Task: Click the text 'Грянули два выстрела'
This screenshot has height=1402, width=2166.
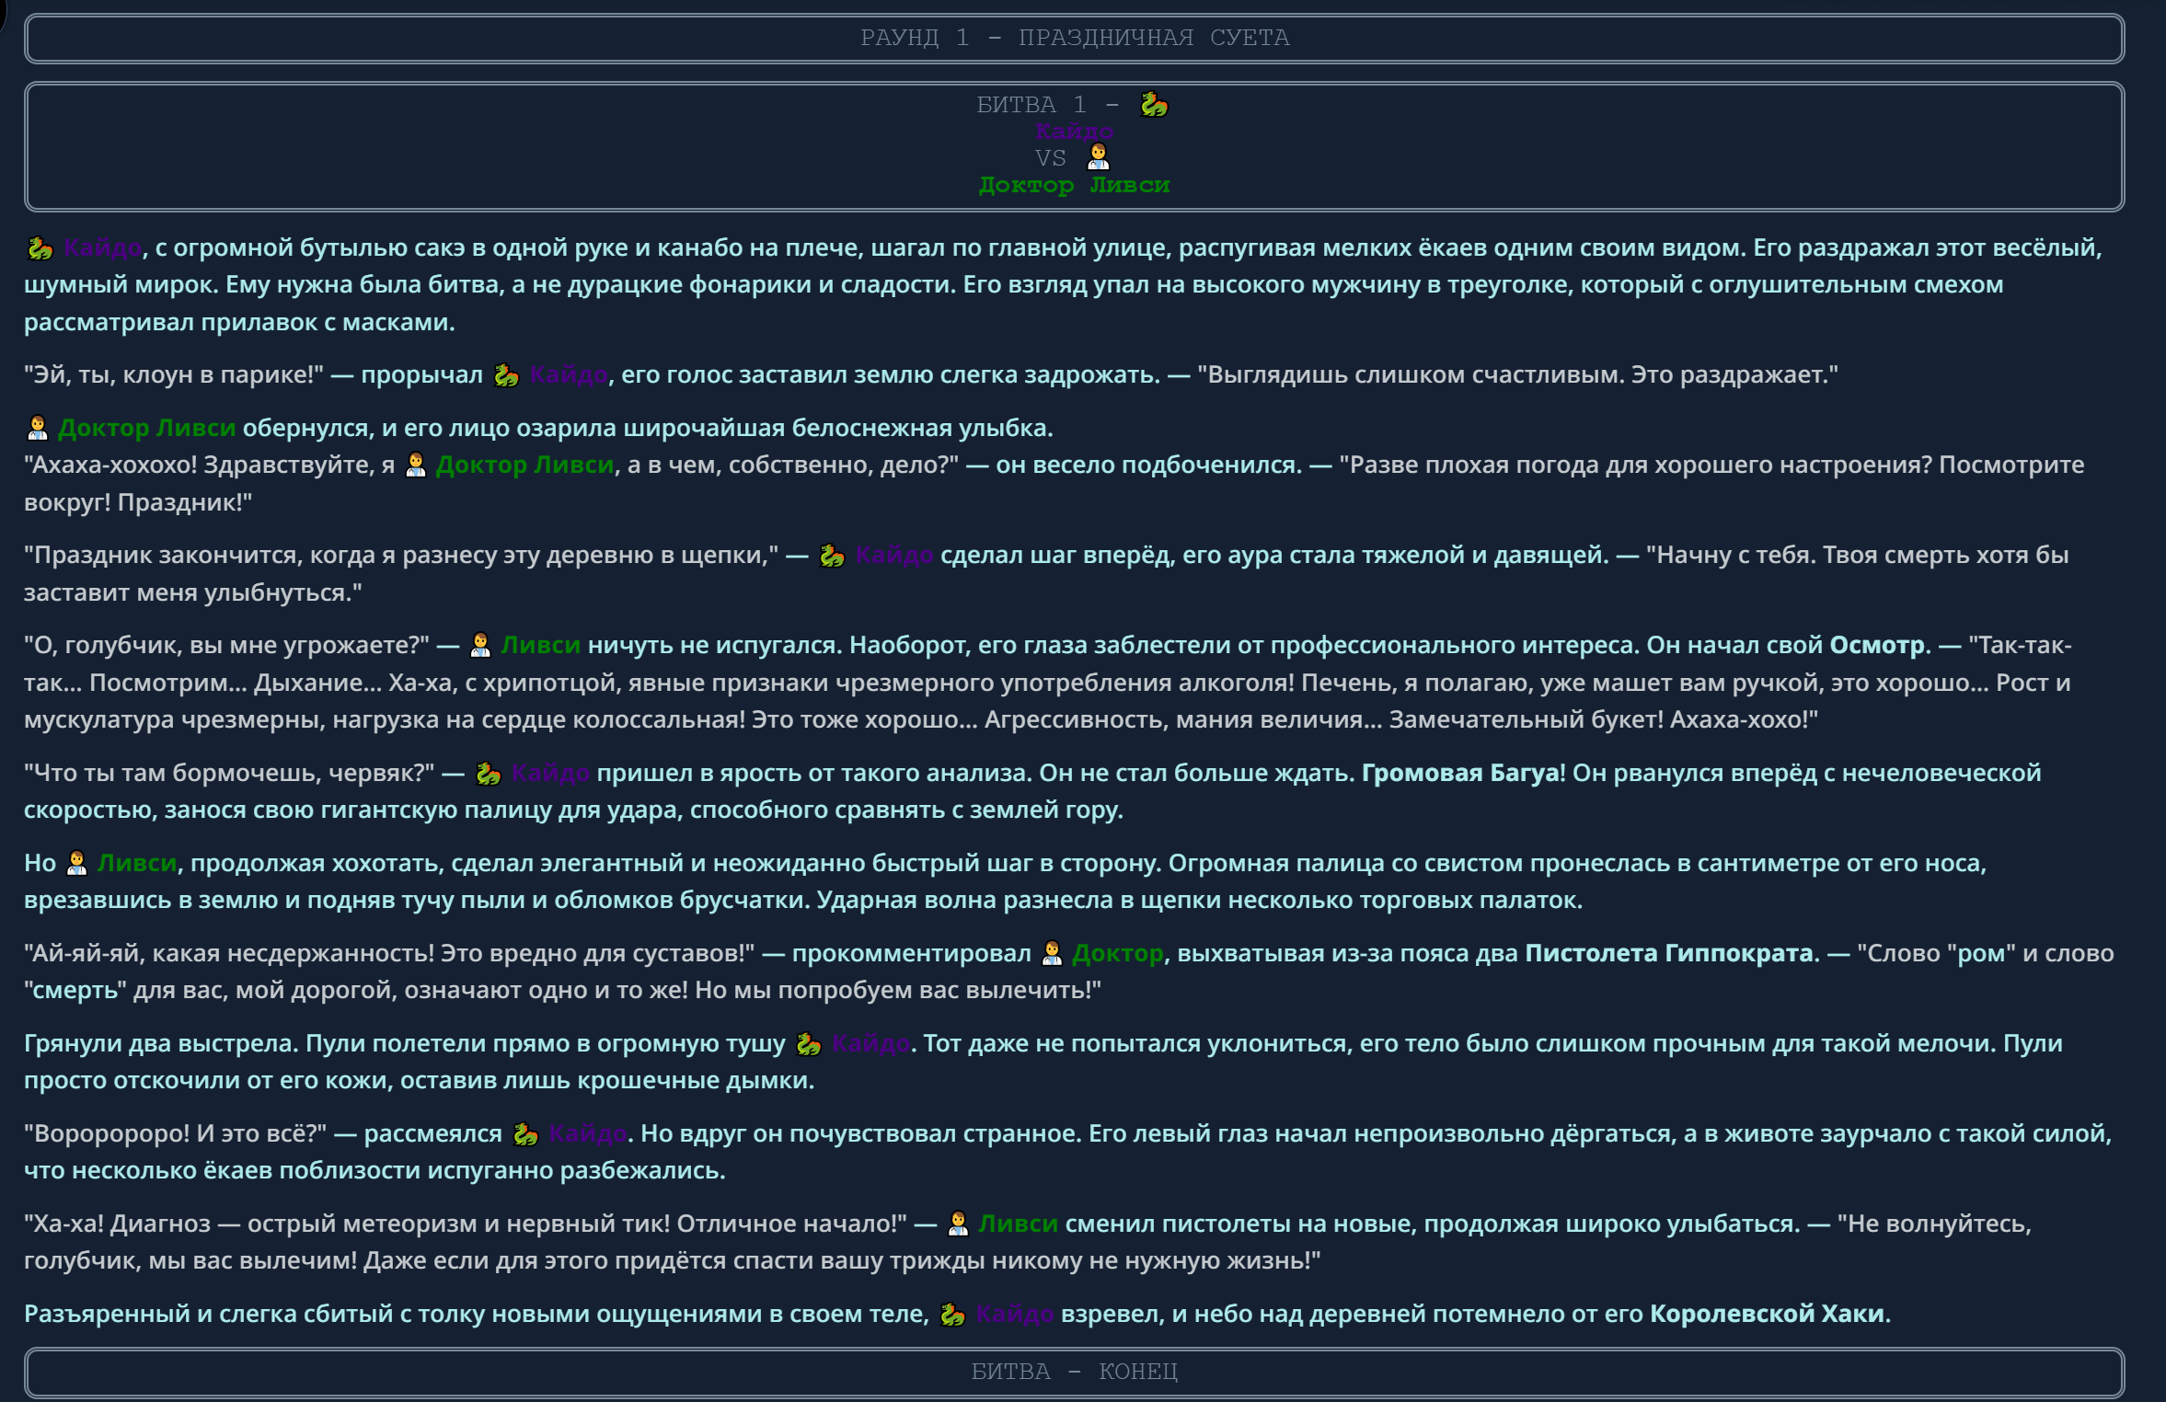Action: click(160, 1044)
